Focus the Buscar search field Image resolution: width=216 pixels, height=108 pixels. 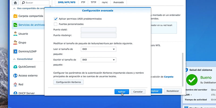[35, 3]
